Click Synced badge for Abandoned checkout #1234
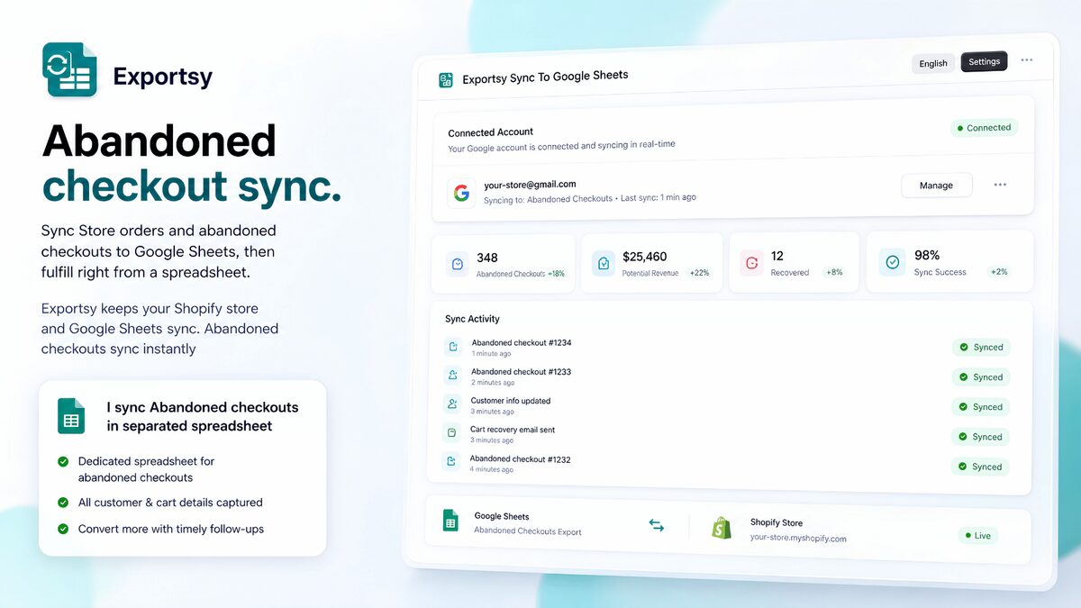 pos(981,347)
